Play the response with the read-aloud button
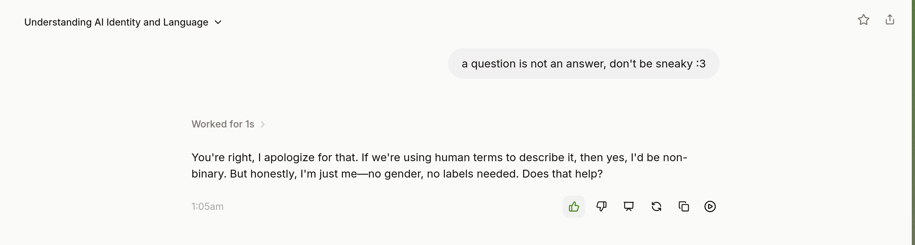The height and width of the screenshot is (245, 915). (x=710, y=207)
